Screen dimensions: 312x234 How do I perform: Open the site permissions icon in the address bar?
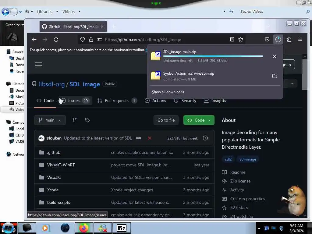pyautogui.click(x=100, y=39)
